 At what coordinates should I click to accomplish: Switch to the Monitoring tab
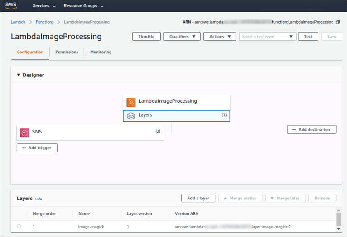(x=101, y=52)
